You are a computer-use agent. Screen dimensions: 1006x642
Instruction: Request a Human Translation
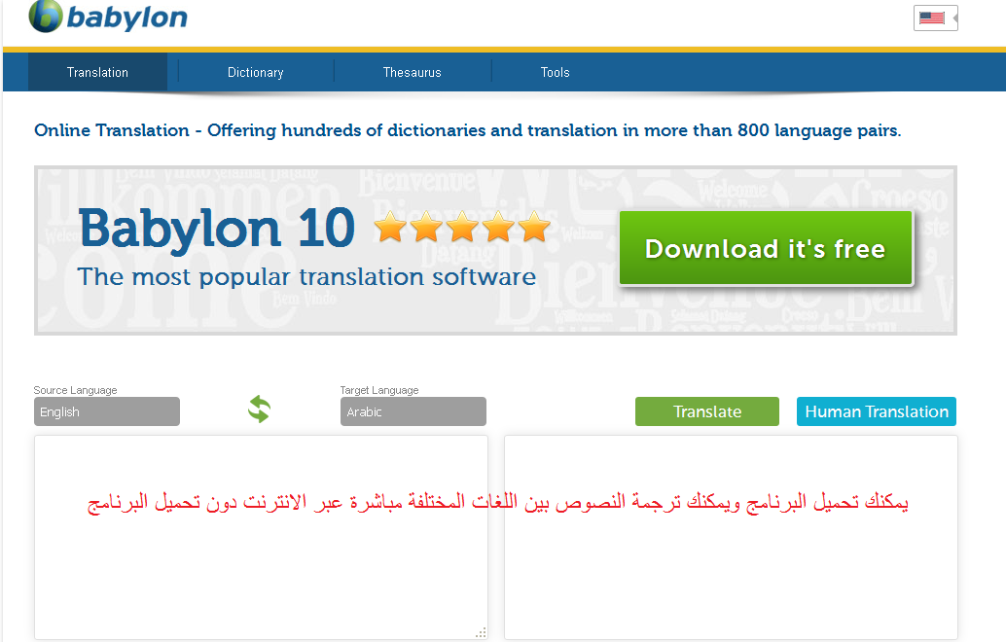(876, 411)
